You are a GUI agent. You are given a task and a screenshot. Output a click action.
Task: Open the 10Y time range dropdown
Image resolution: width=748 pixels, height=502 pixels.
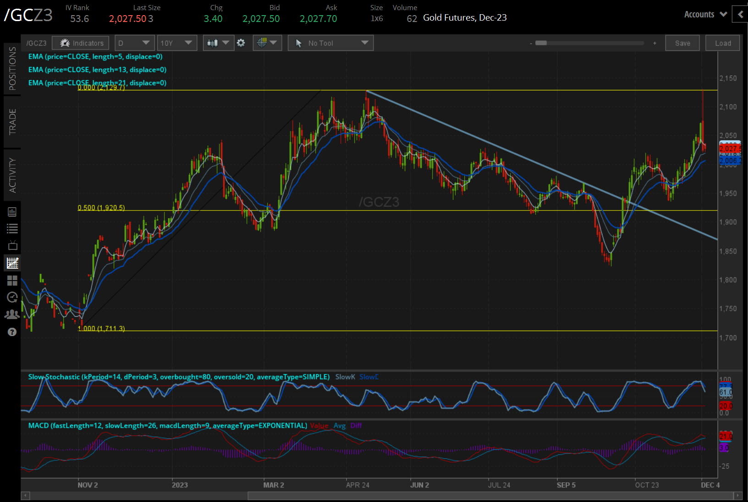[176, 43]
